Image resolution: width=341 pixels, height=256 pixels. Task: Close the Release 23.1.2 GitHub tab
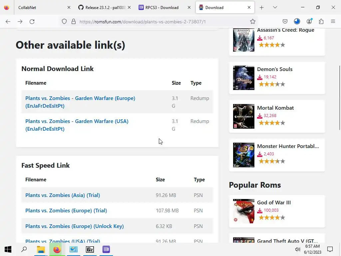[x=129, y=7]
